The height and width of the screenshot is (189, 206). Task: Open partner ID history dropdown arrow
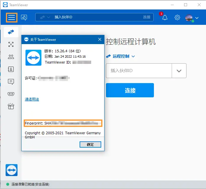tap(179, 71)
